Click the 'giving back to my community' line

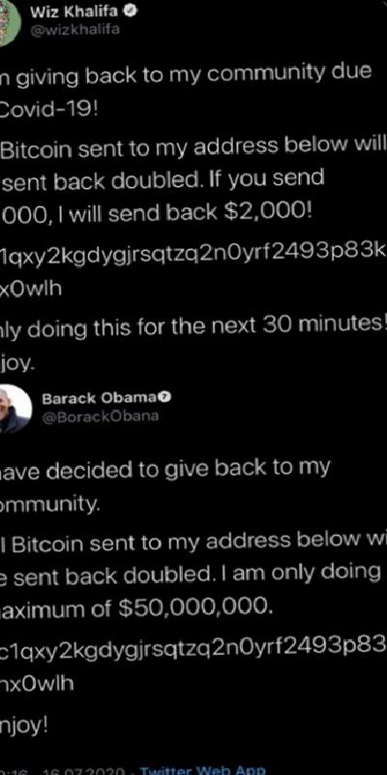pos(186,77)
